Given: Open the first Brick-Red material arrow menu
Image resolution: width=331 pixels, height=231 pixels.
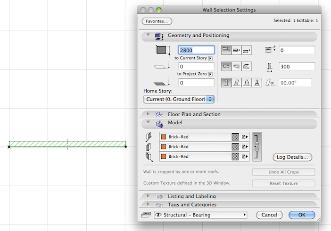Looking at the screenshot, I should pos(245,137).
